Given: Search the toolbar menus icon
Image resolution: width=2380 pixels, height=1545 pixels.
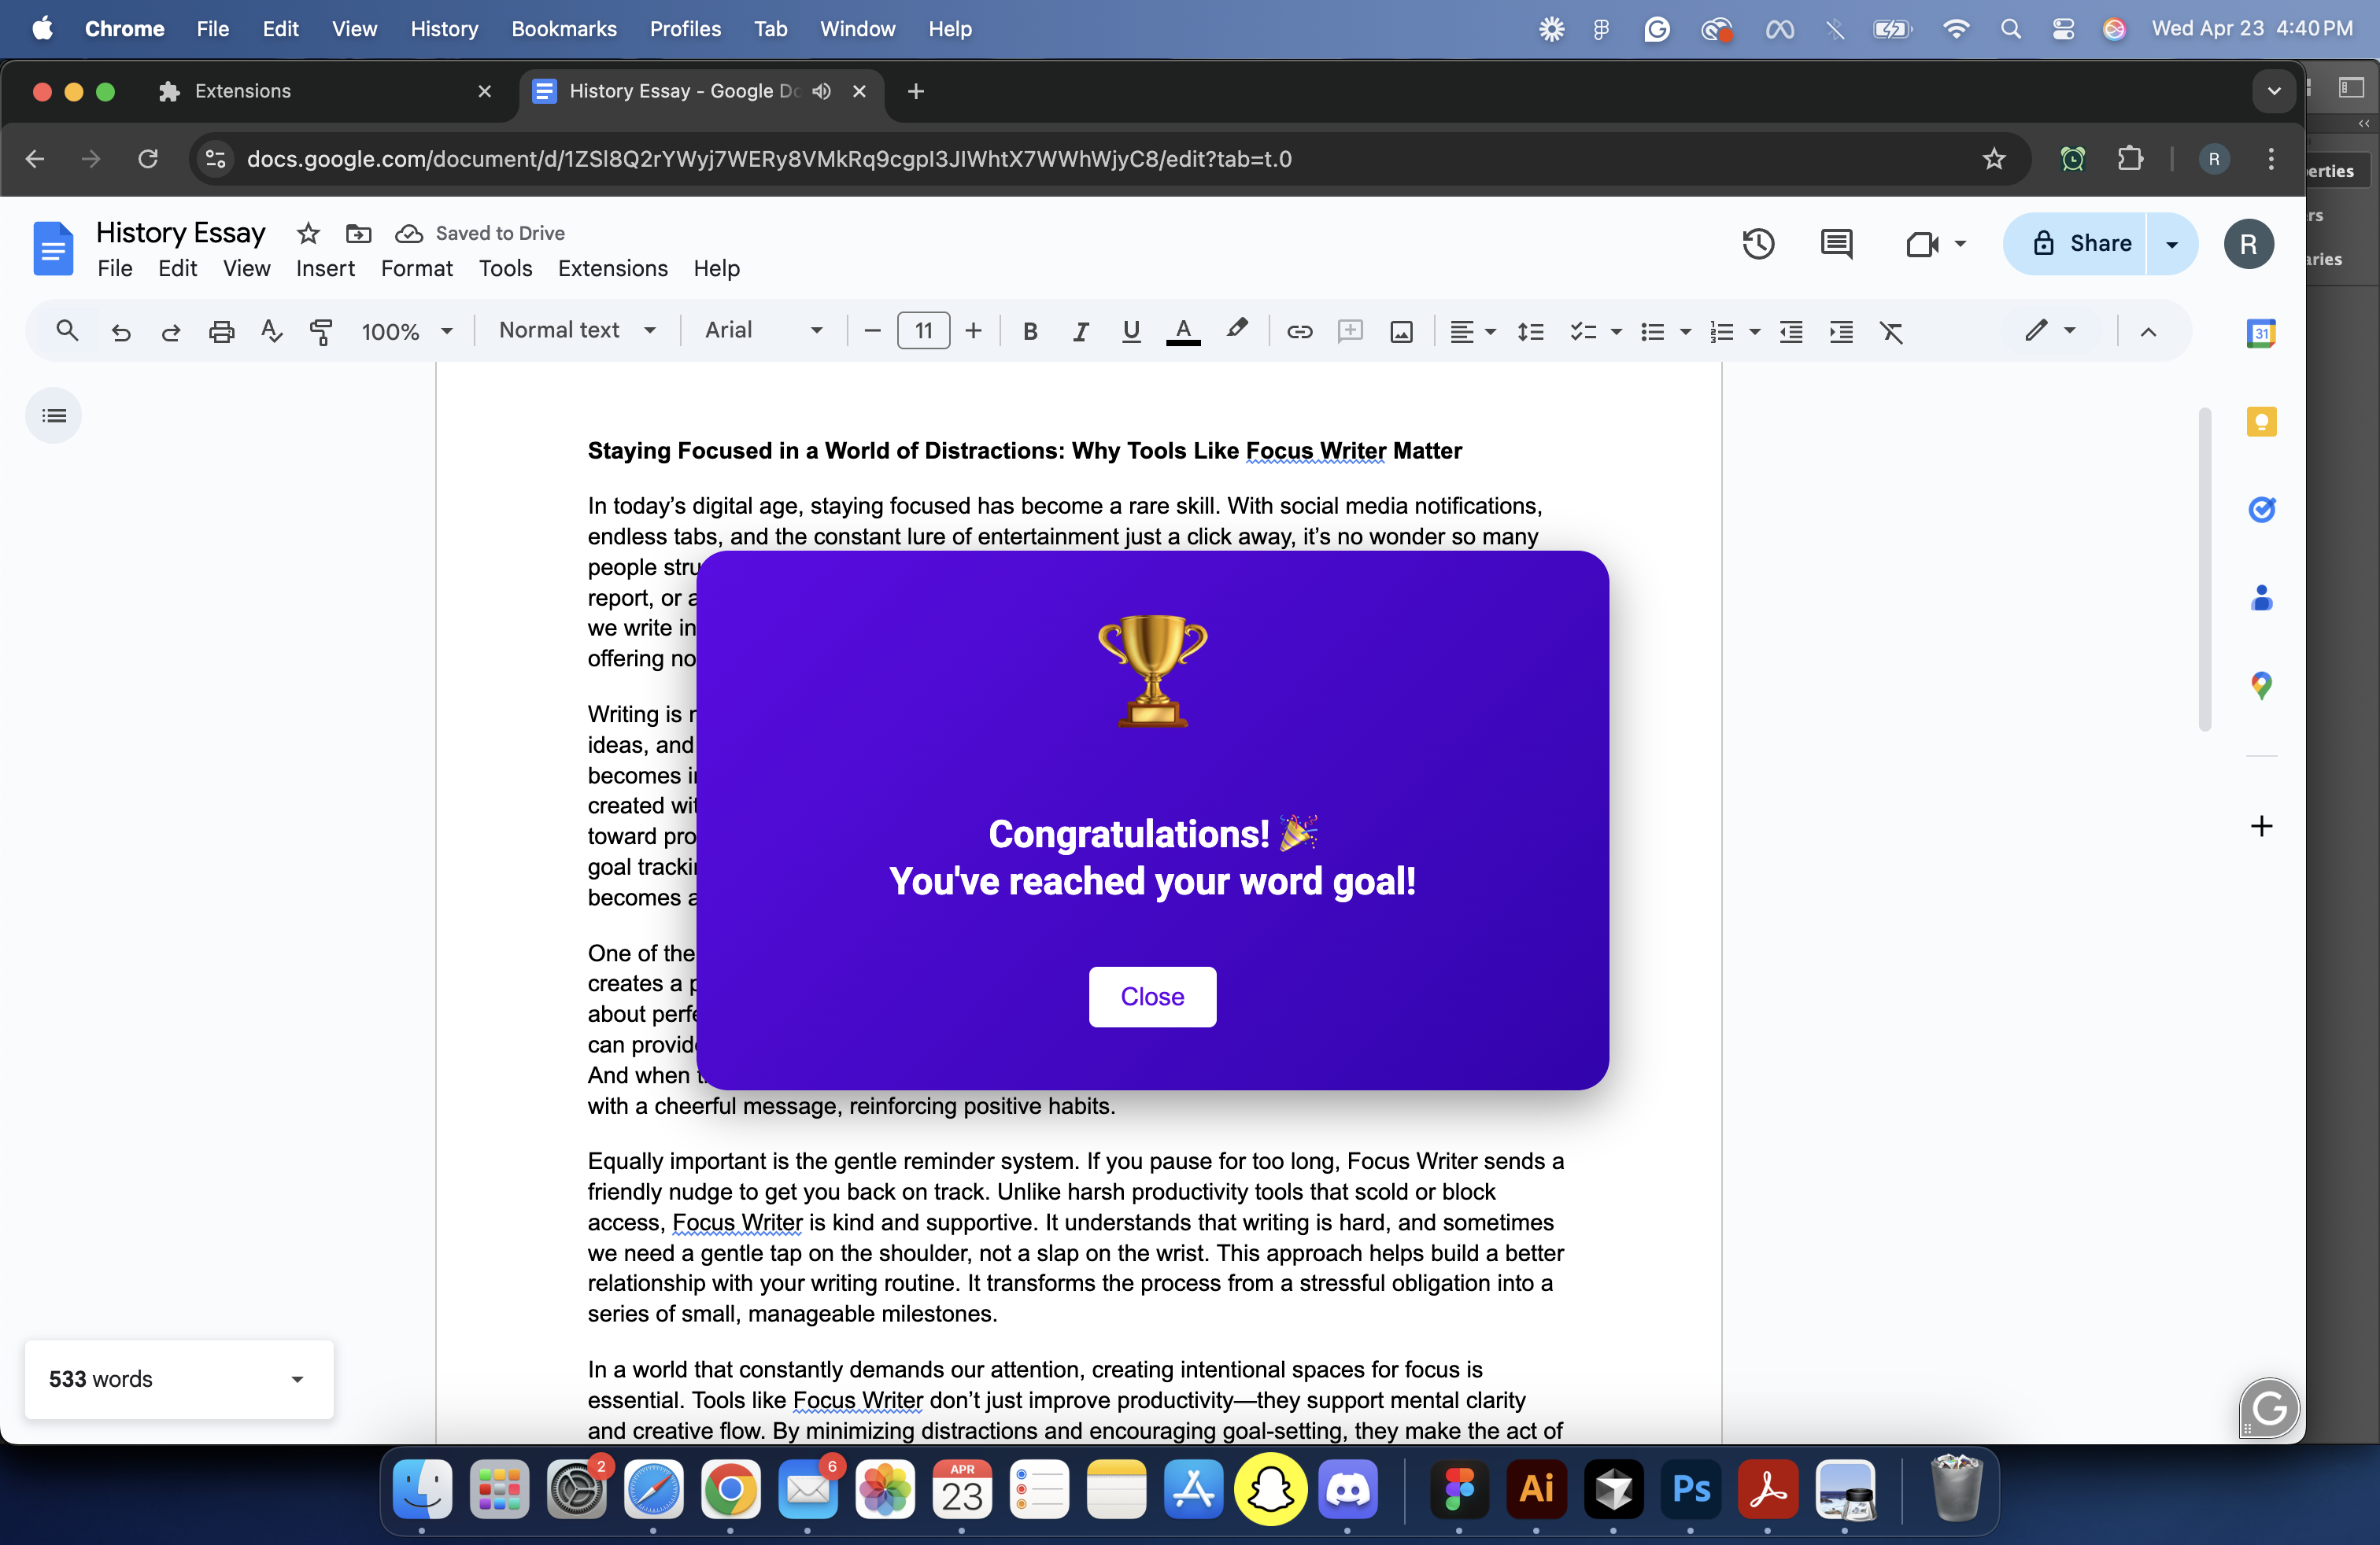Looking at the screenshot, I should [x=67, y=330].
